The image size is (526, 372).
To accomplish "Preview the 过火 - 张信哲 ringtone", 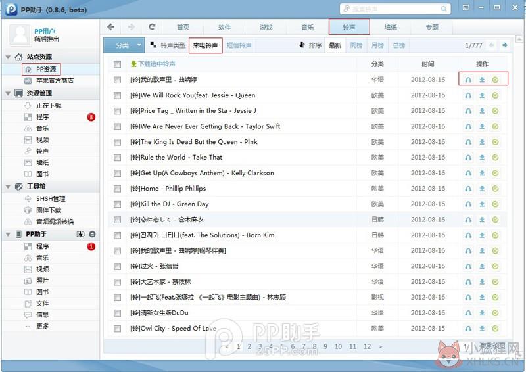I will [x=468, y=266].
